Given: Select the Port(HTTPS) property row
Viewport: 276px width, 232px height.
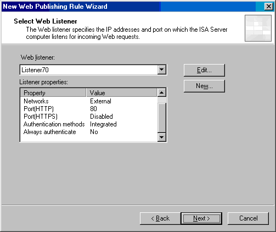Looking at the screenshot, I should click(89, 117).
